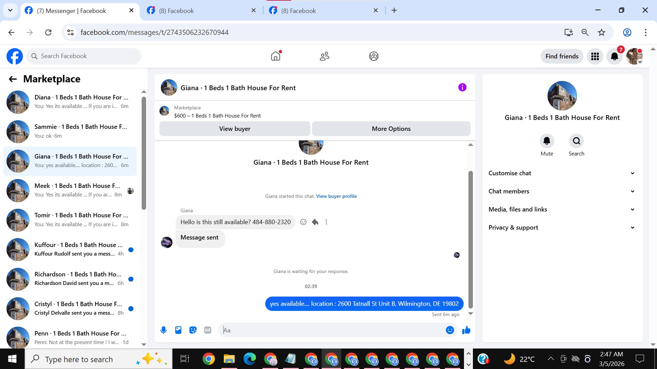Open Kuffour unread conversation

tap(70, 250)
